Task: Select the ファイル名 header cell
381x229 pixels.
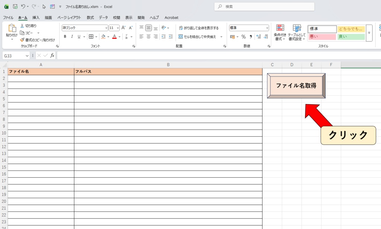Action: point(41,71)
